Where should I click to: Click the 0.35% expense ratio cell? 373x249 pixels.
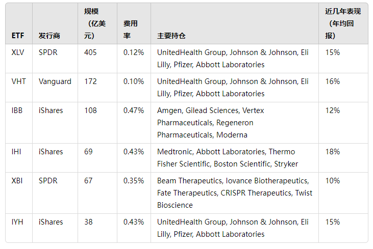click(x=134, y=181)
